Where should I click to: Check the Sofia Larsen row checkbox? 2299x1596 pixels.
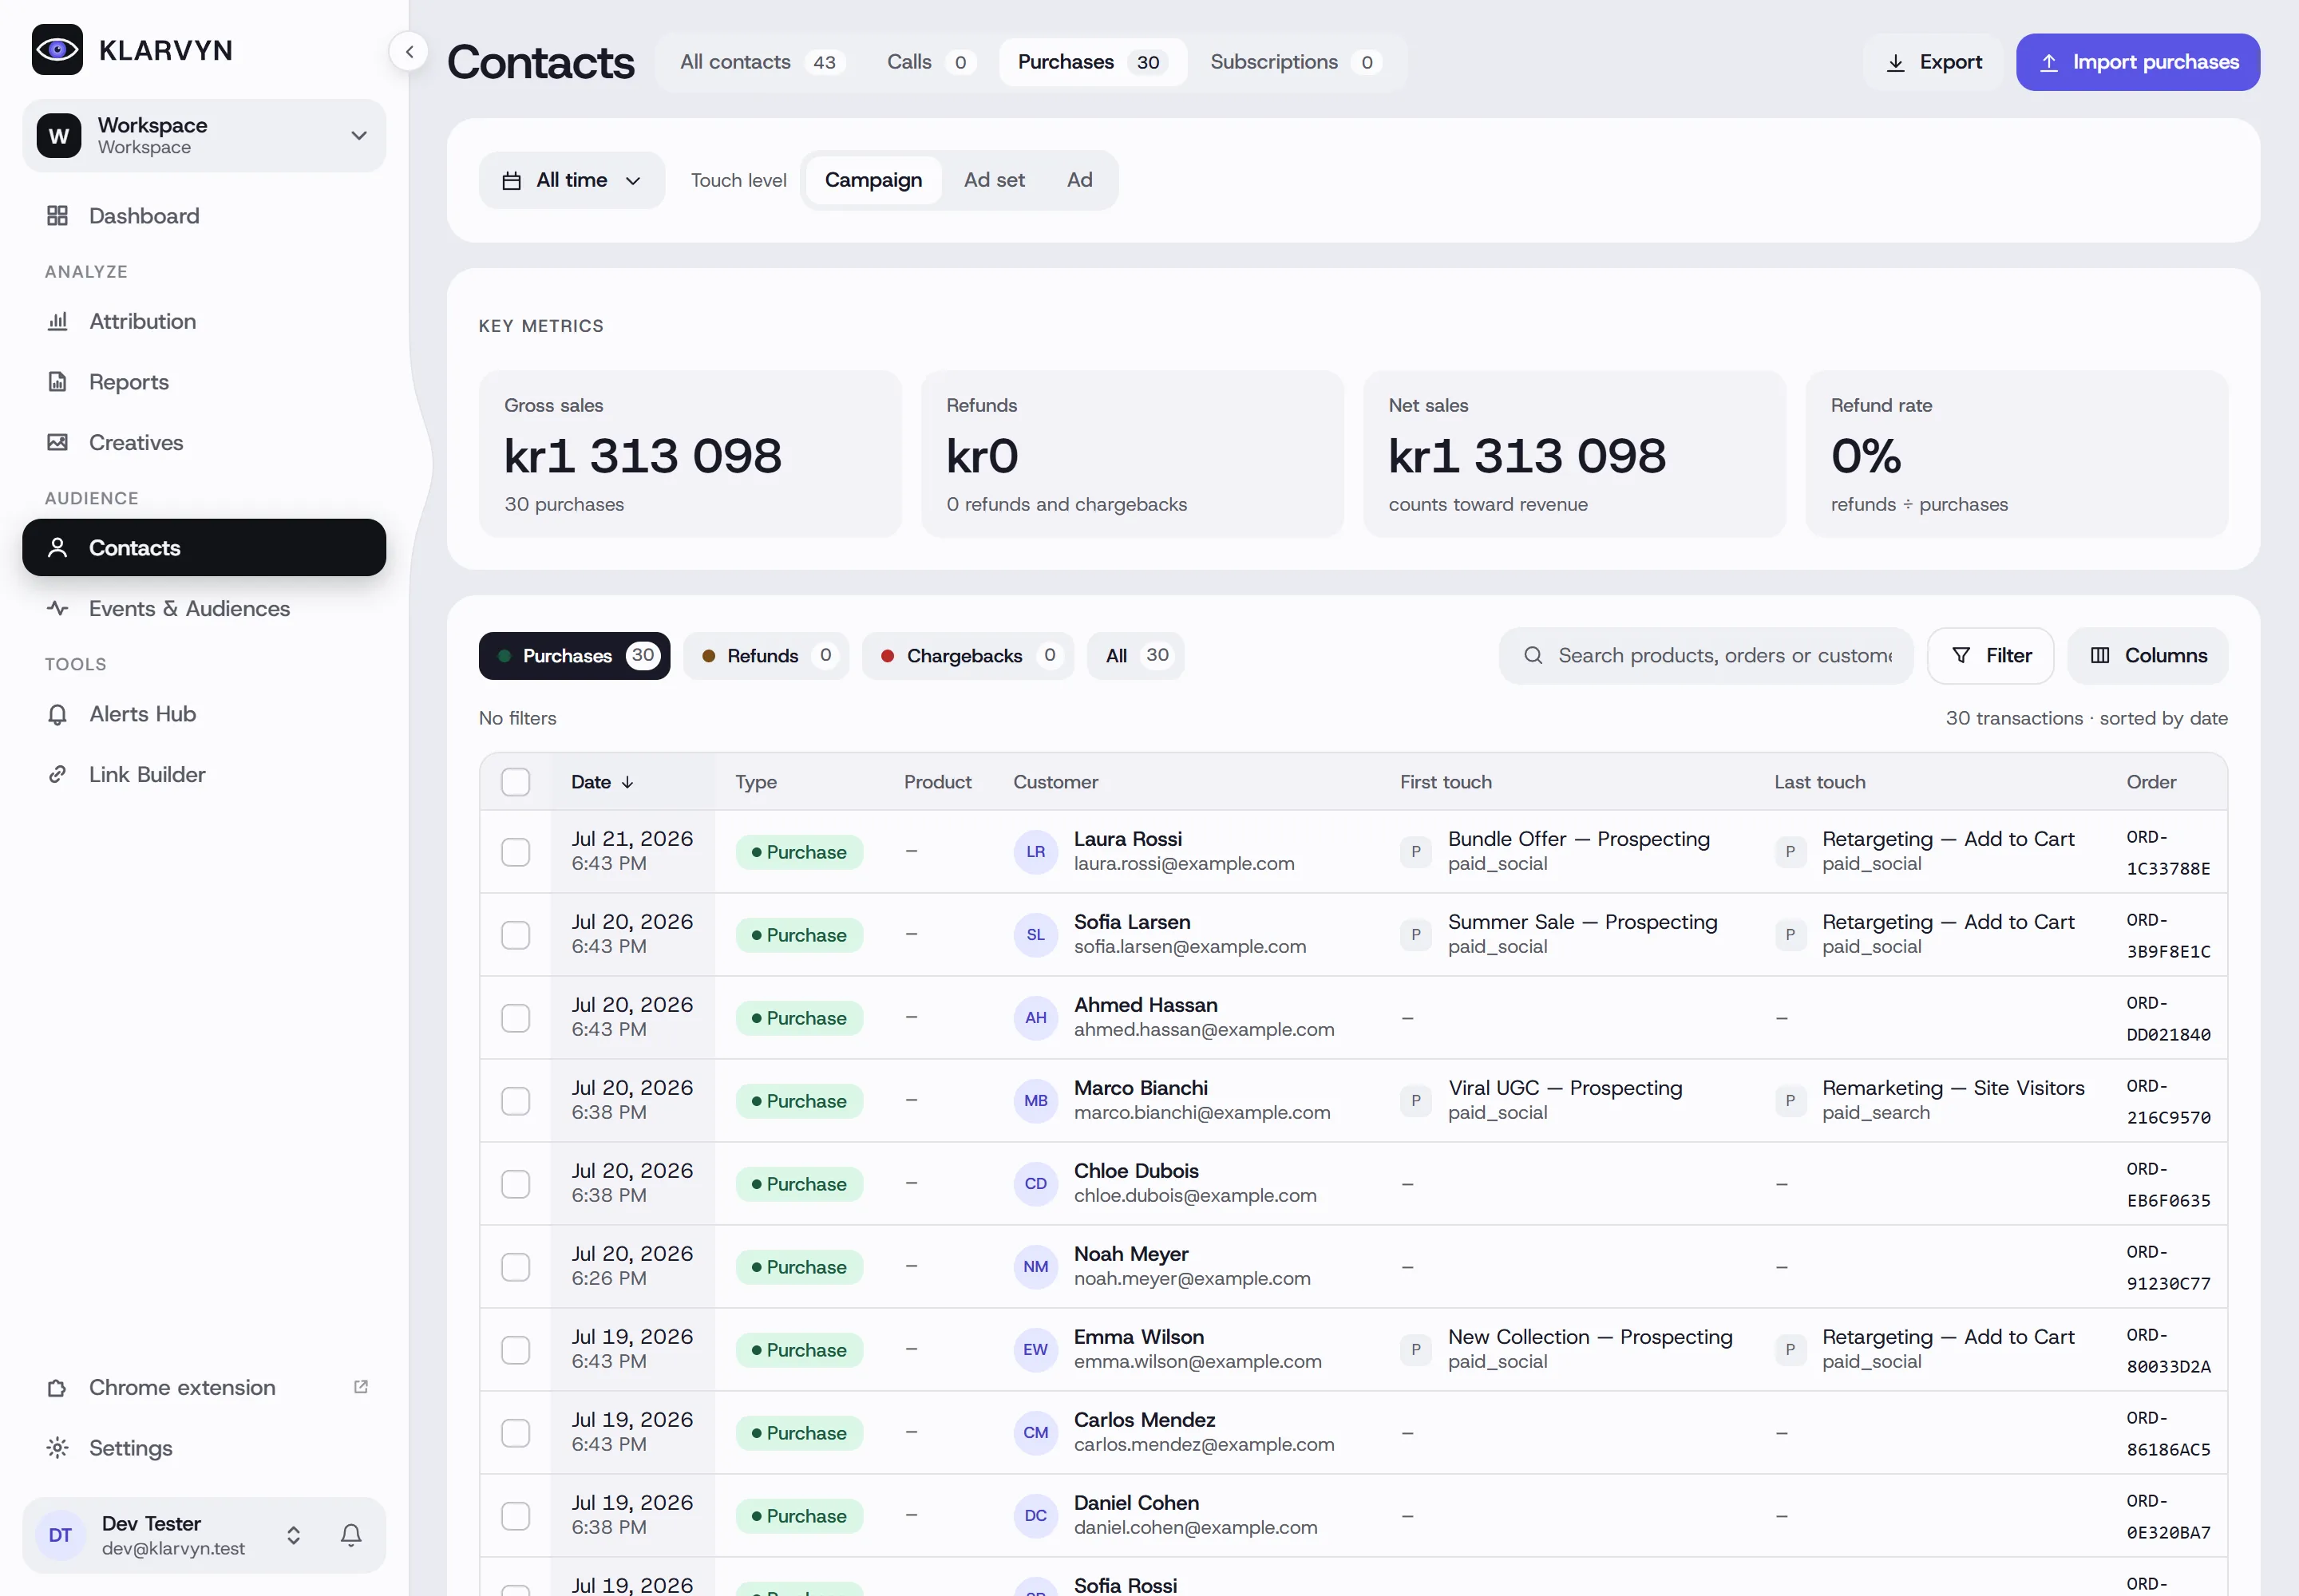coord(515,935)
